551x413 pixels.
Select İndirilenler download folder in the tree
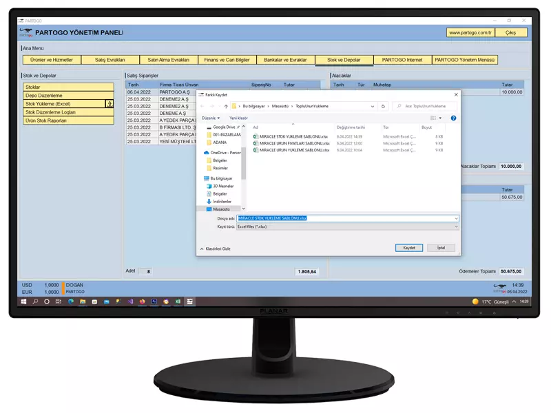(x=219, y=202)
